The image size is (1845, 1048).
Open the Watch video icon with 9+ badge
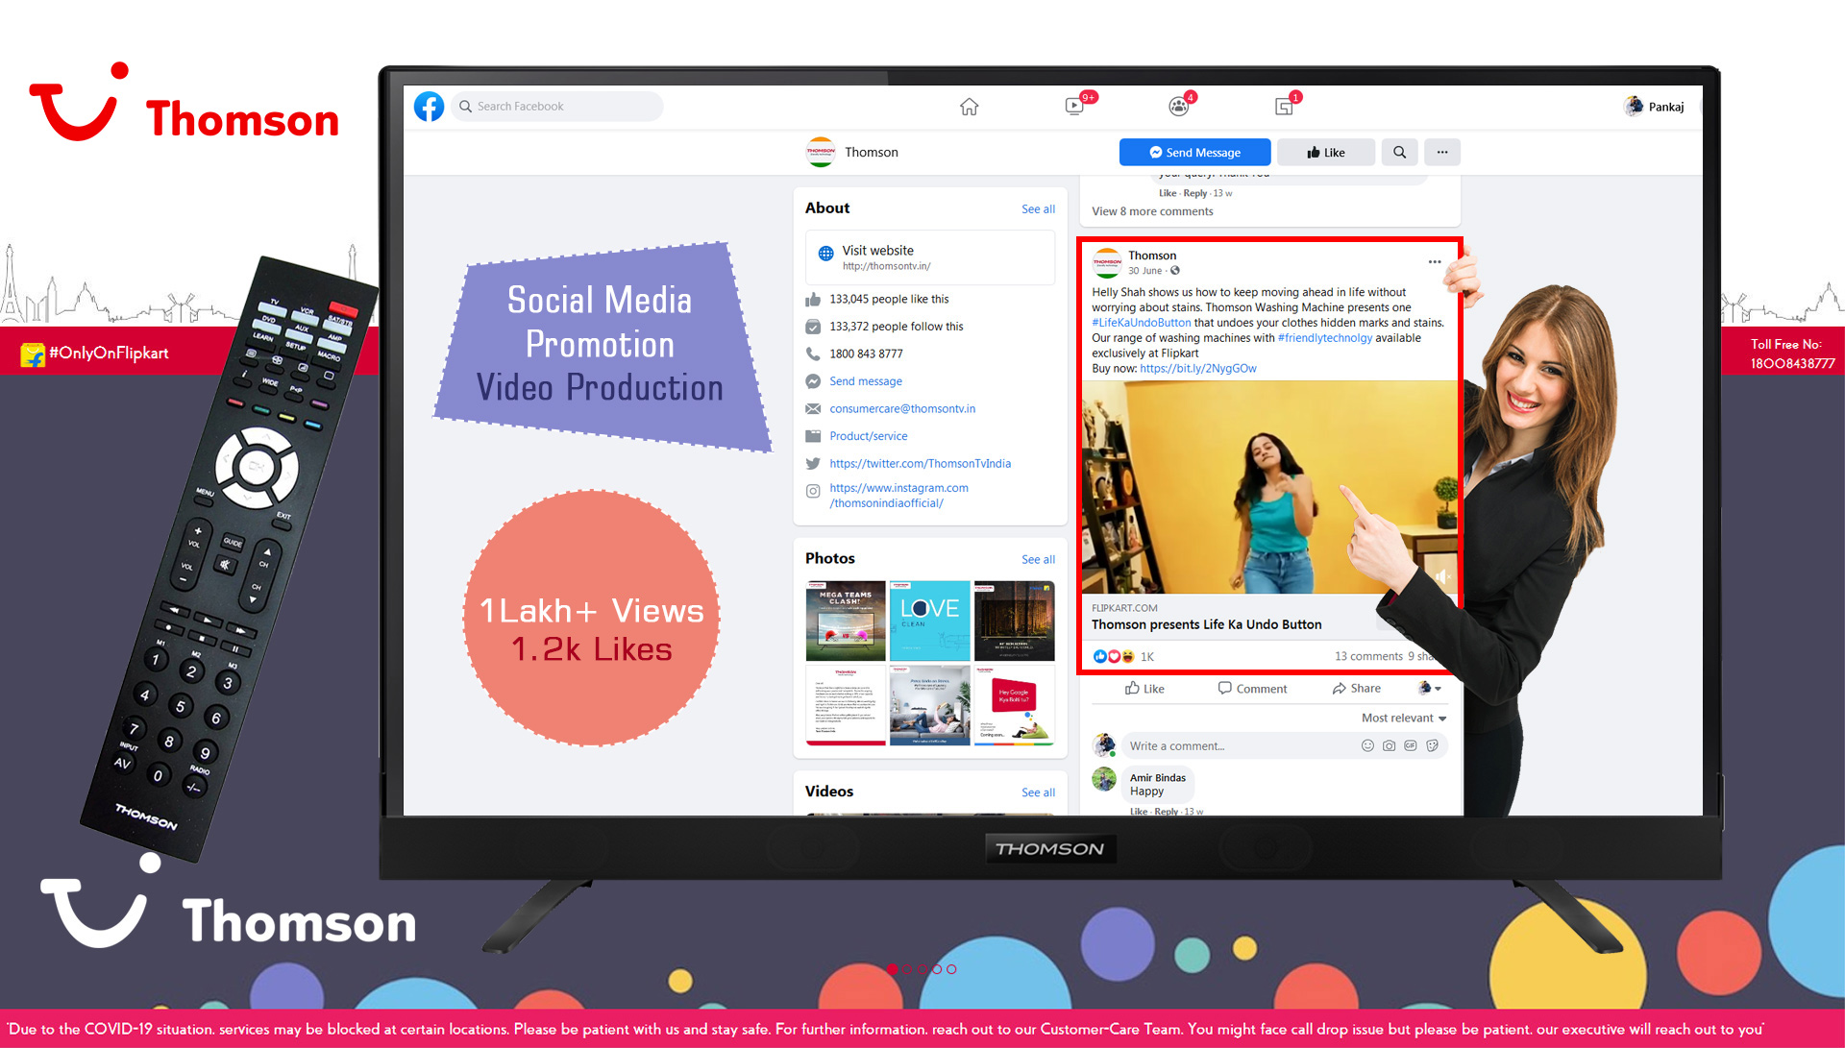(1075, 107)
